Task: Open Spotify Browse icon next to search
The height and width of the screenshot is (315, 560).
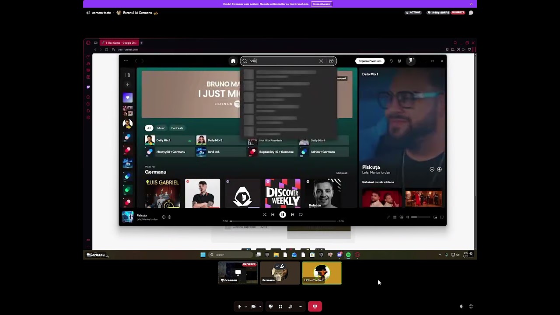Action: point(331,61)
